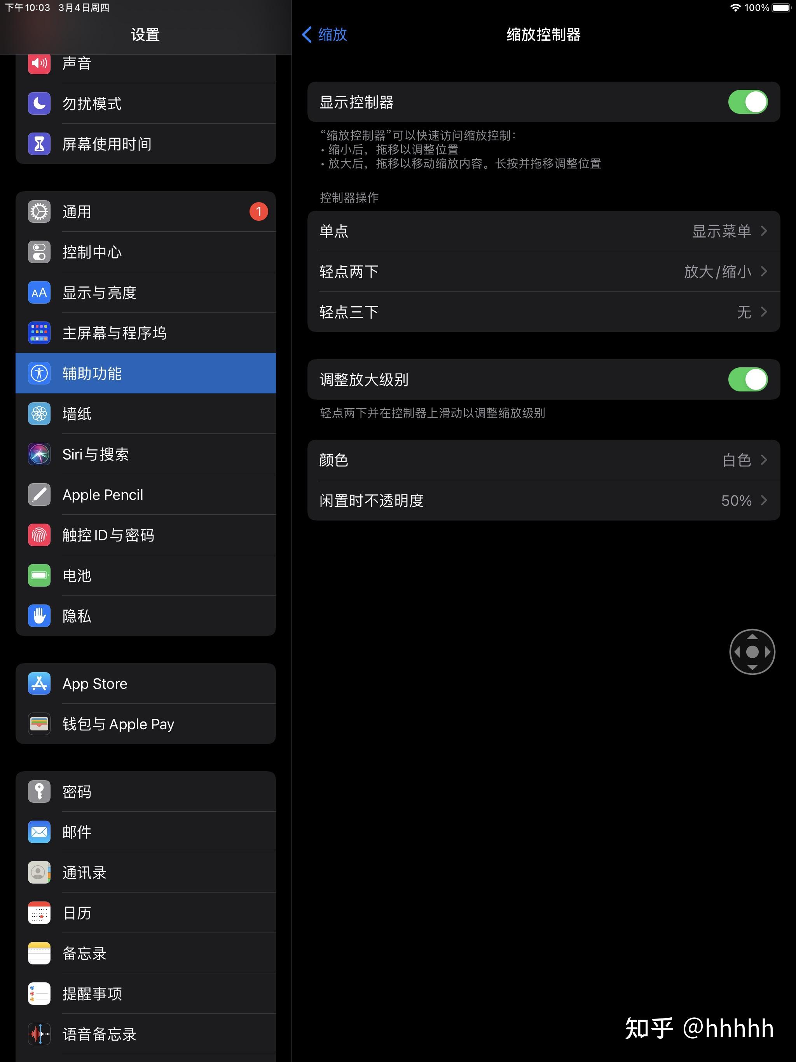Tap the 辅助功能 accessibility icon
This screenshot has height=1062, width=796.
click(38, 374)
